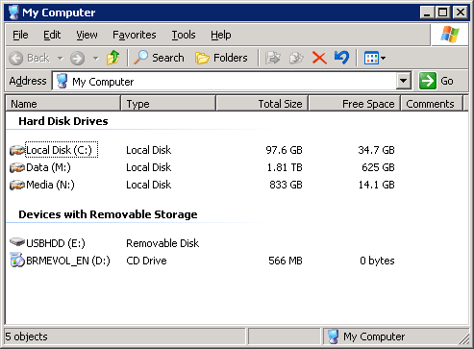Sort by the Free Space column

click(355, 104)
